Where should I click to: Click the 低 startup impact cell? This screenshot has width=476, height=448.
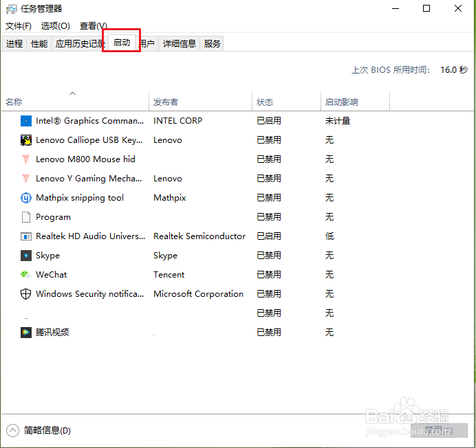point(329,236)
